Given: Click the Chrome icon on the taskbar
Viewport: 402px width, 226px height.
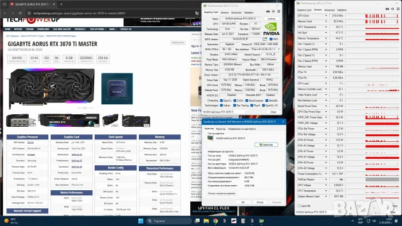Looking at the screenshot, I should coord(215,221).
